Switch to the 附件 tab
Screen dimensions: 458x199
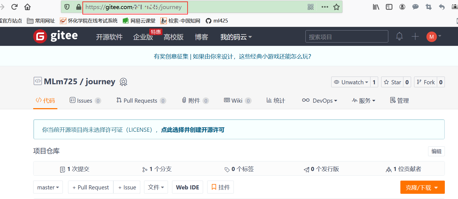[195, 101]
